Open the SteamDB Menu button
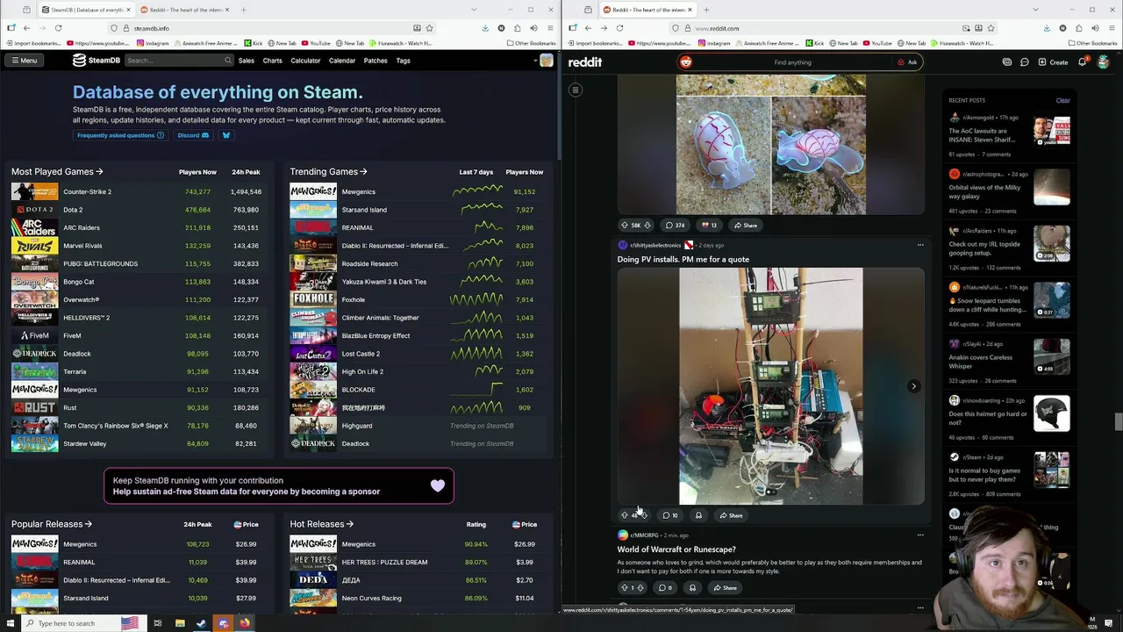1123x632 pixels. (x=24, y=61)
